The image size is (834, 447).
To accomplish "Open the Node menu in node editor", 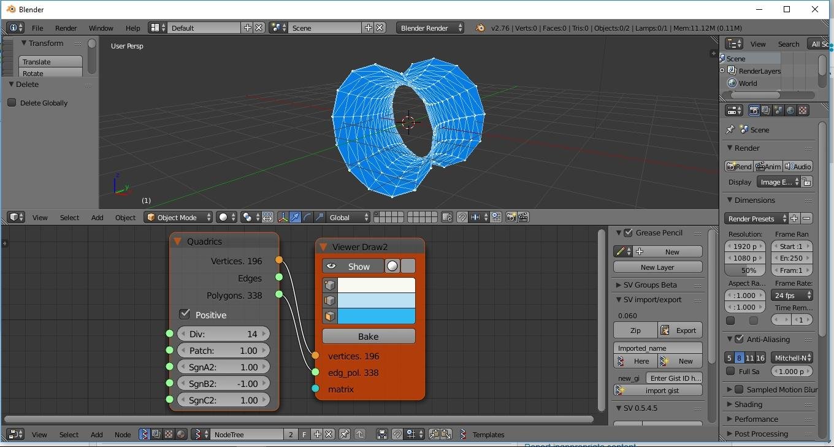I will click(x=123, y=435).
